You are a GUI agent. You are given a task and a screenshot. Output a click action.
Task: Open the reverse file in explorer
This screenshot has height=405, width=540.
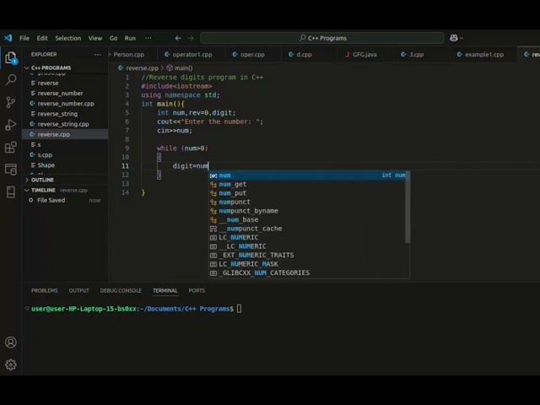[65, 83]
